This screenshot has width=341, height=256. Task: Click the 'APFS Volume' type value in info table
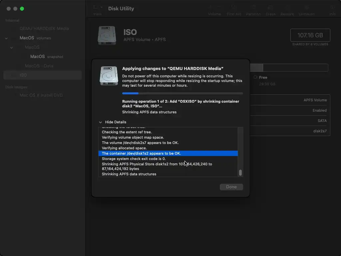(x=315, y=100)
